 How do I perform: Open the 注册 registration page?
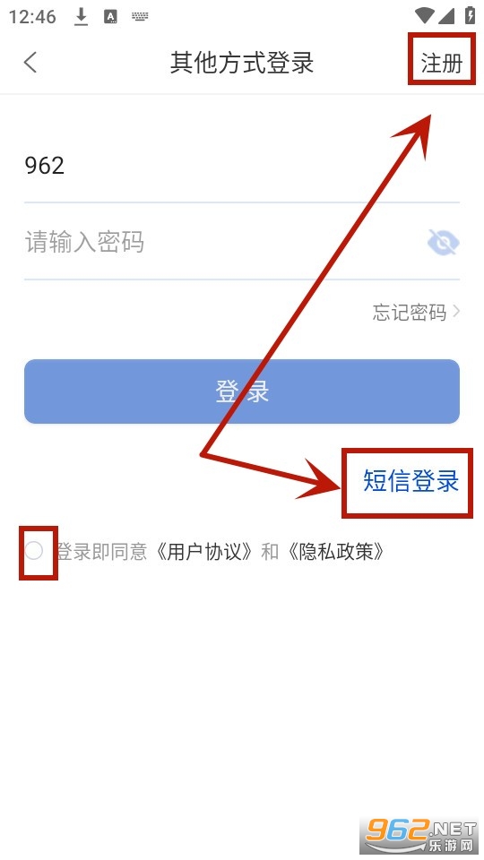pos(441,63)
